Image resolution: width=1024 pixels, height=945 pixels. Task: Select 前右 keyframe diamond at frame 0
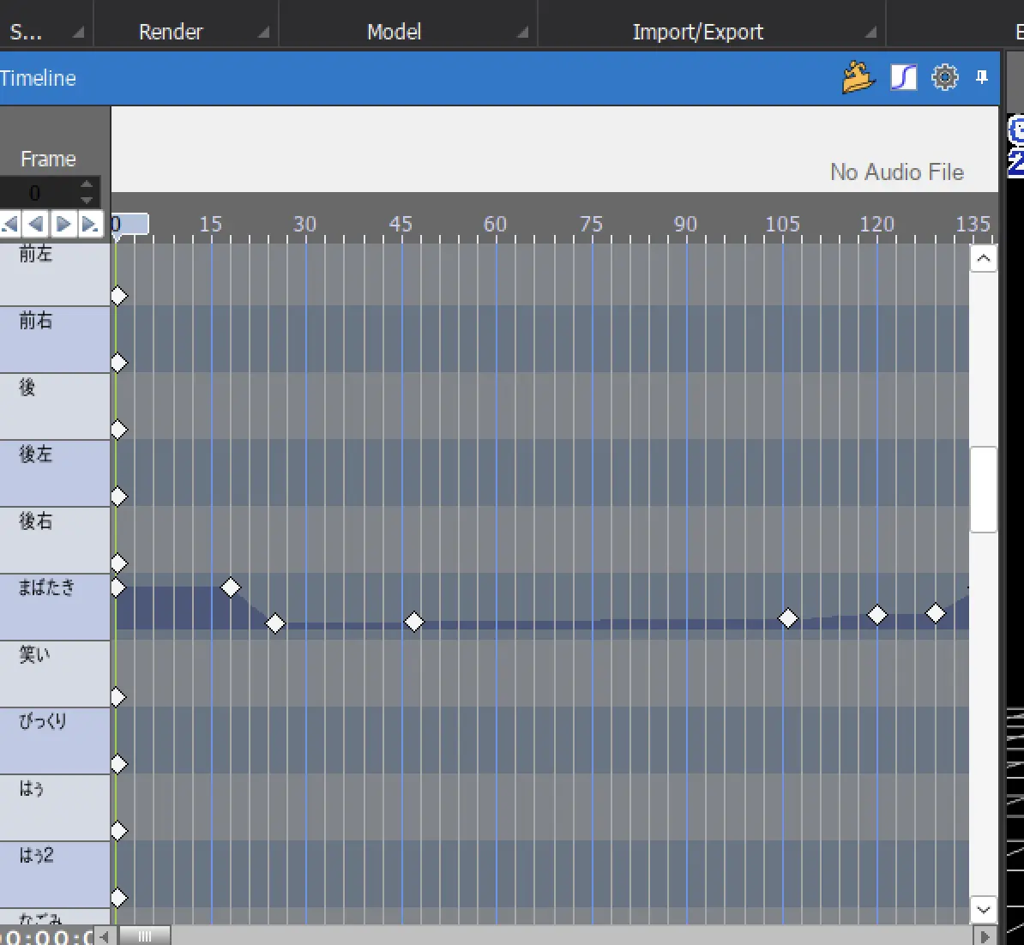point(118,363)
